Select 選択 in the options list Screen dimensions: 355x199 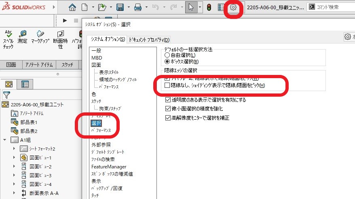coord(97,123)
